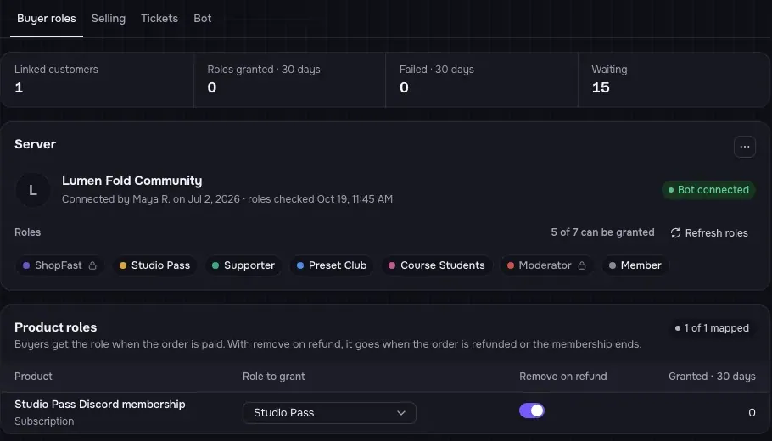Click the lock icon on ShopFast role
This screenshot has height=441, width=772.
92,265
